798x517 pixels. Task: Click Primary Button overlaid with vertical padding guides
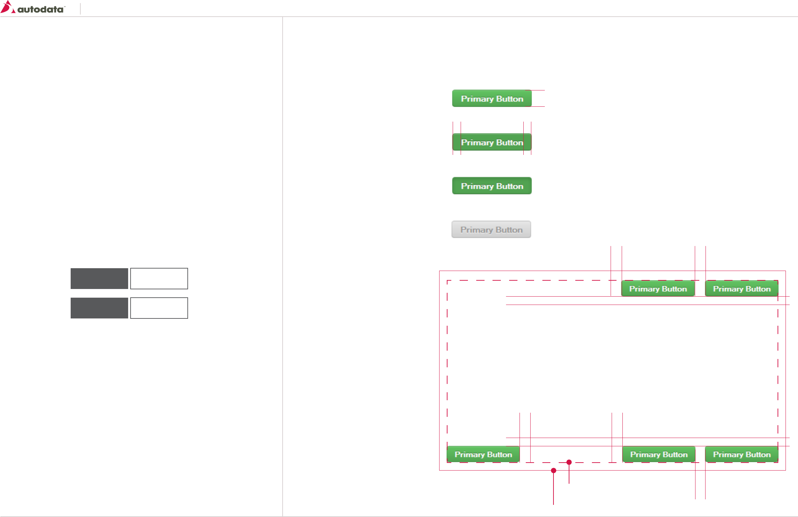(x=492, y=142)
